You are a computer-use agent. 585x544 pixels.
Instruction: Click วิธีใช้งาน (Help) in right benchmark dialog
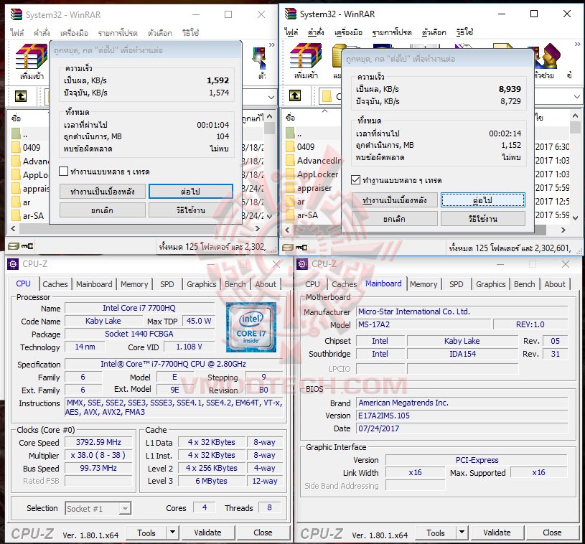pos(483,219)
